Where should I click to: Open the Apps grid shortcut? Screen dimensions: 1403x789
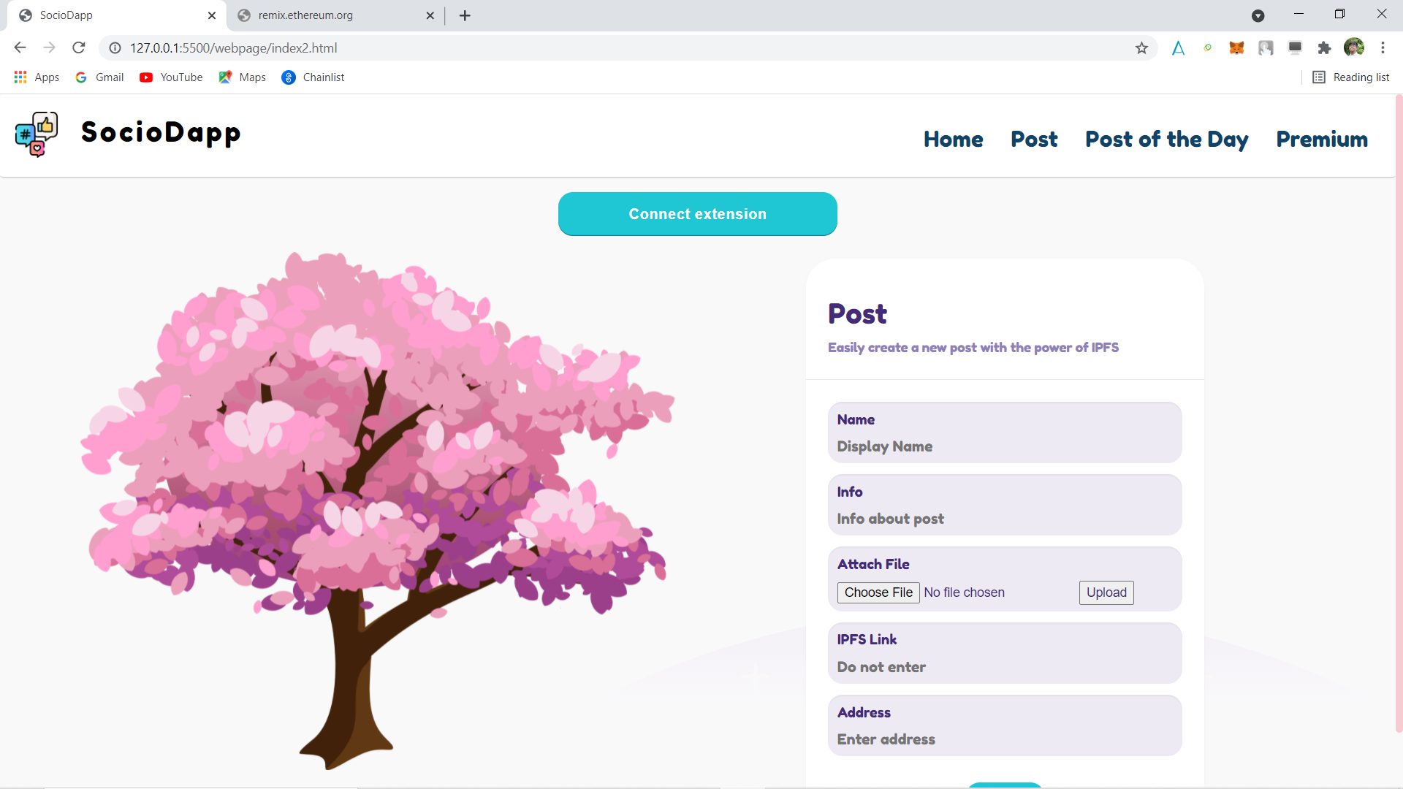click(37, 77)
